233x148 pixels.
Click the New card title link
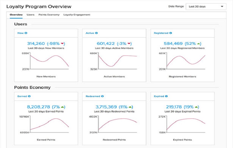[20, 33]
